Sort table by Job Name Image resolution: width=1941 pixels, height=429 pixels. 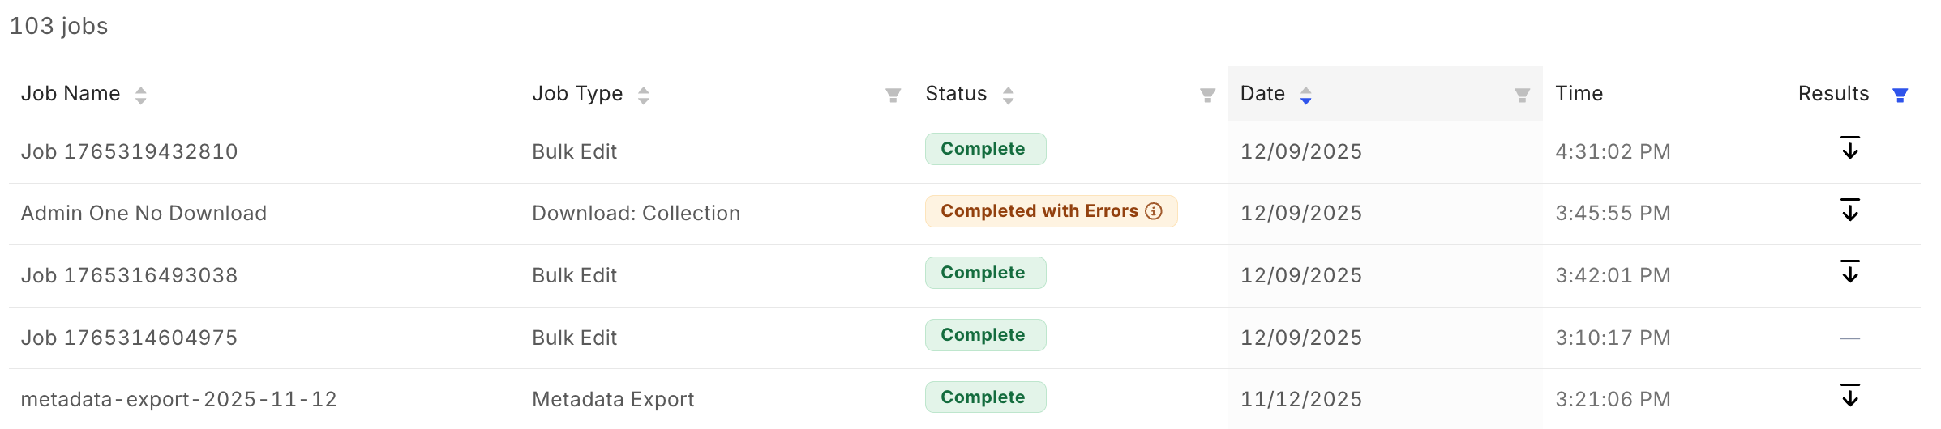point(141,96)
